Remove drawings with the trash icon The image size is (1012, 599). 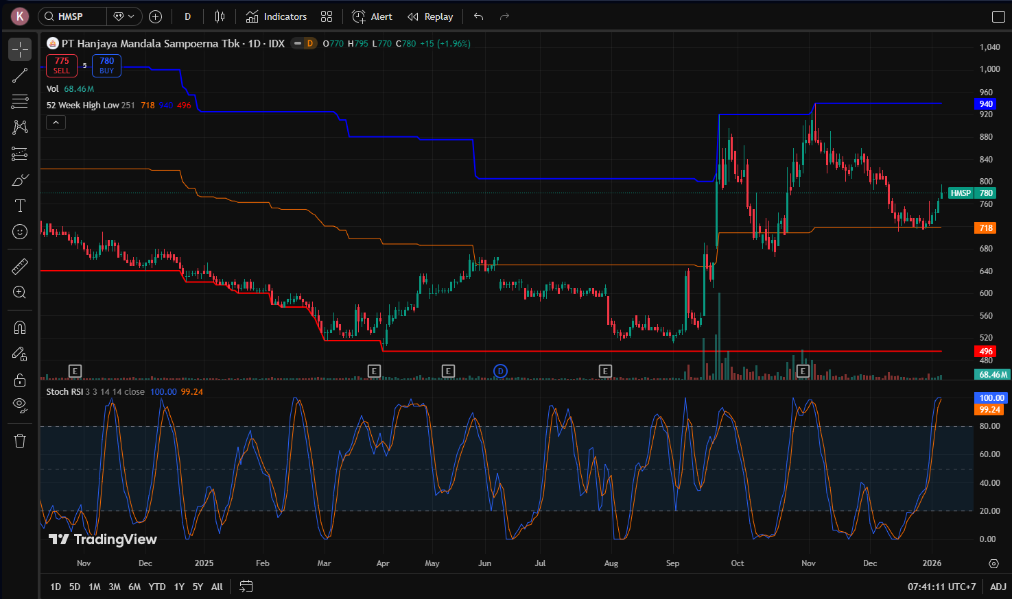[x=20, y=441]
